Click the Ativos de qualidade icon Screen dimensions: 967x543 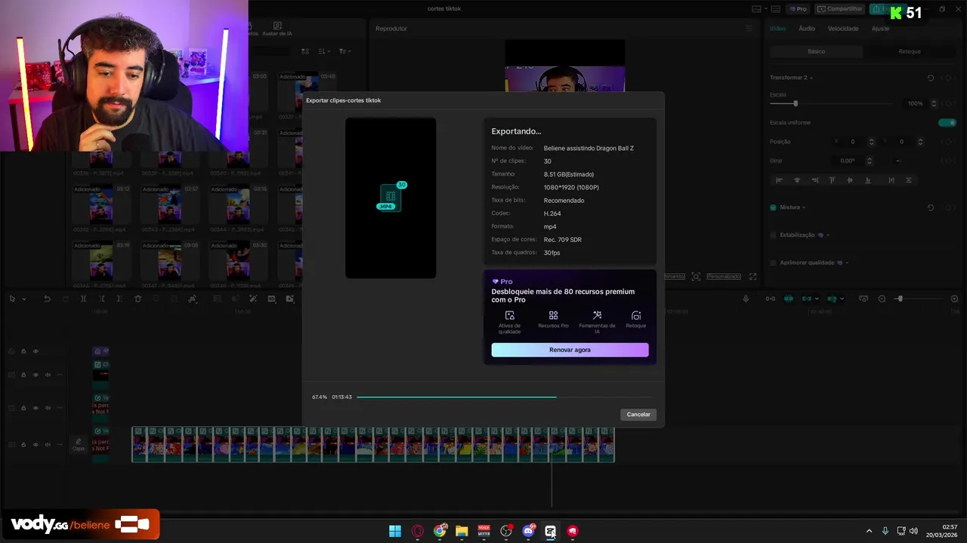[510, 315]
